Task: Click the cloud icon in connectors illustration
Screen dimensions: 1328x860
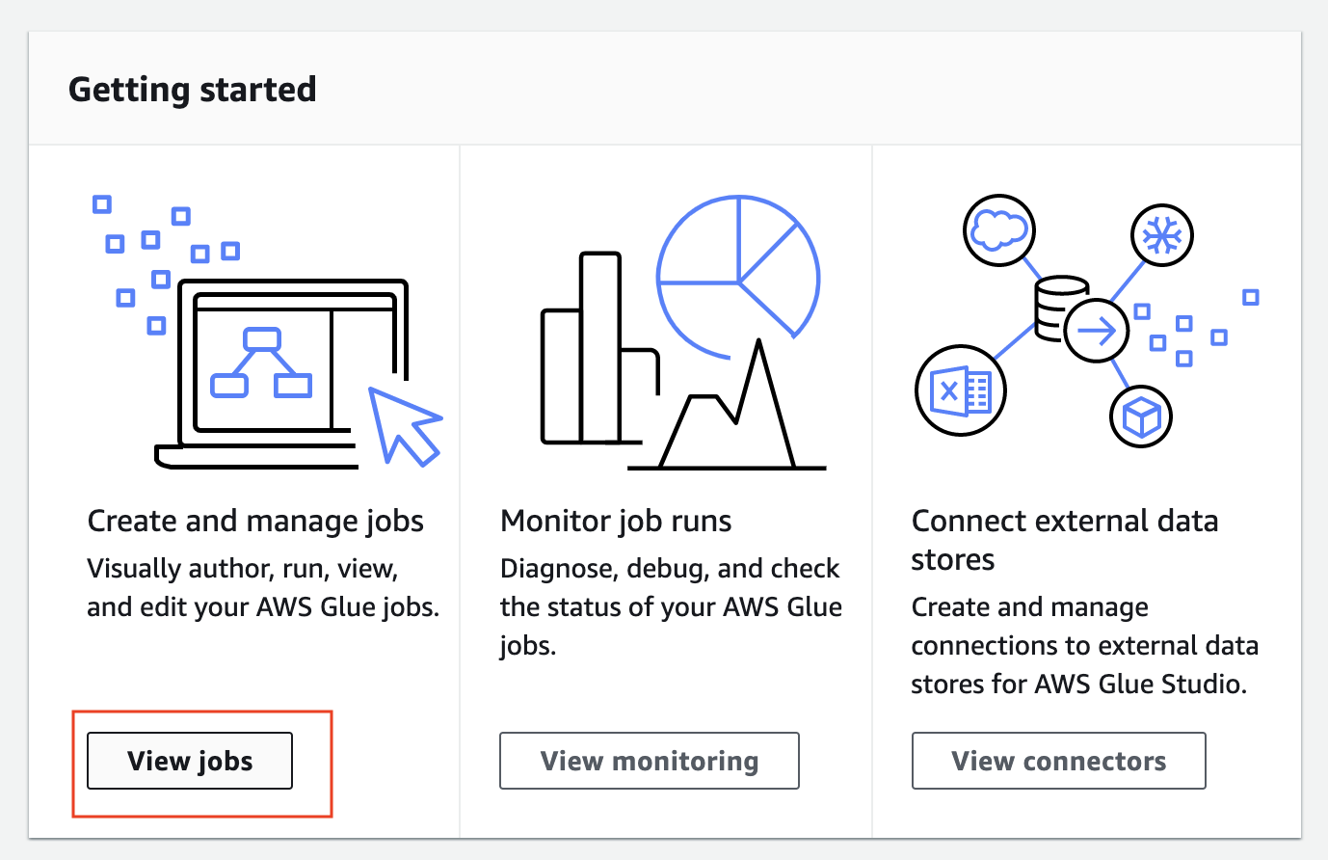Action: (999, 230)
